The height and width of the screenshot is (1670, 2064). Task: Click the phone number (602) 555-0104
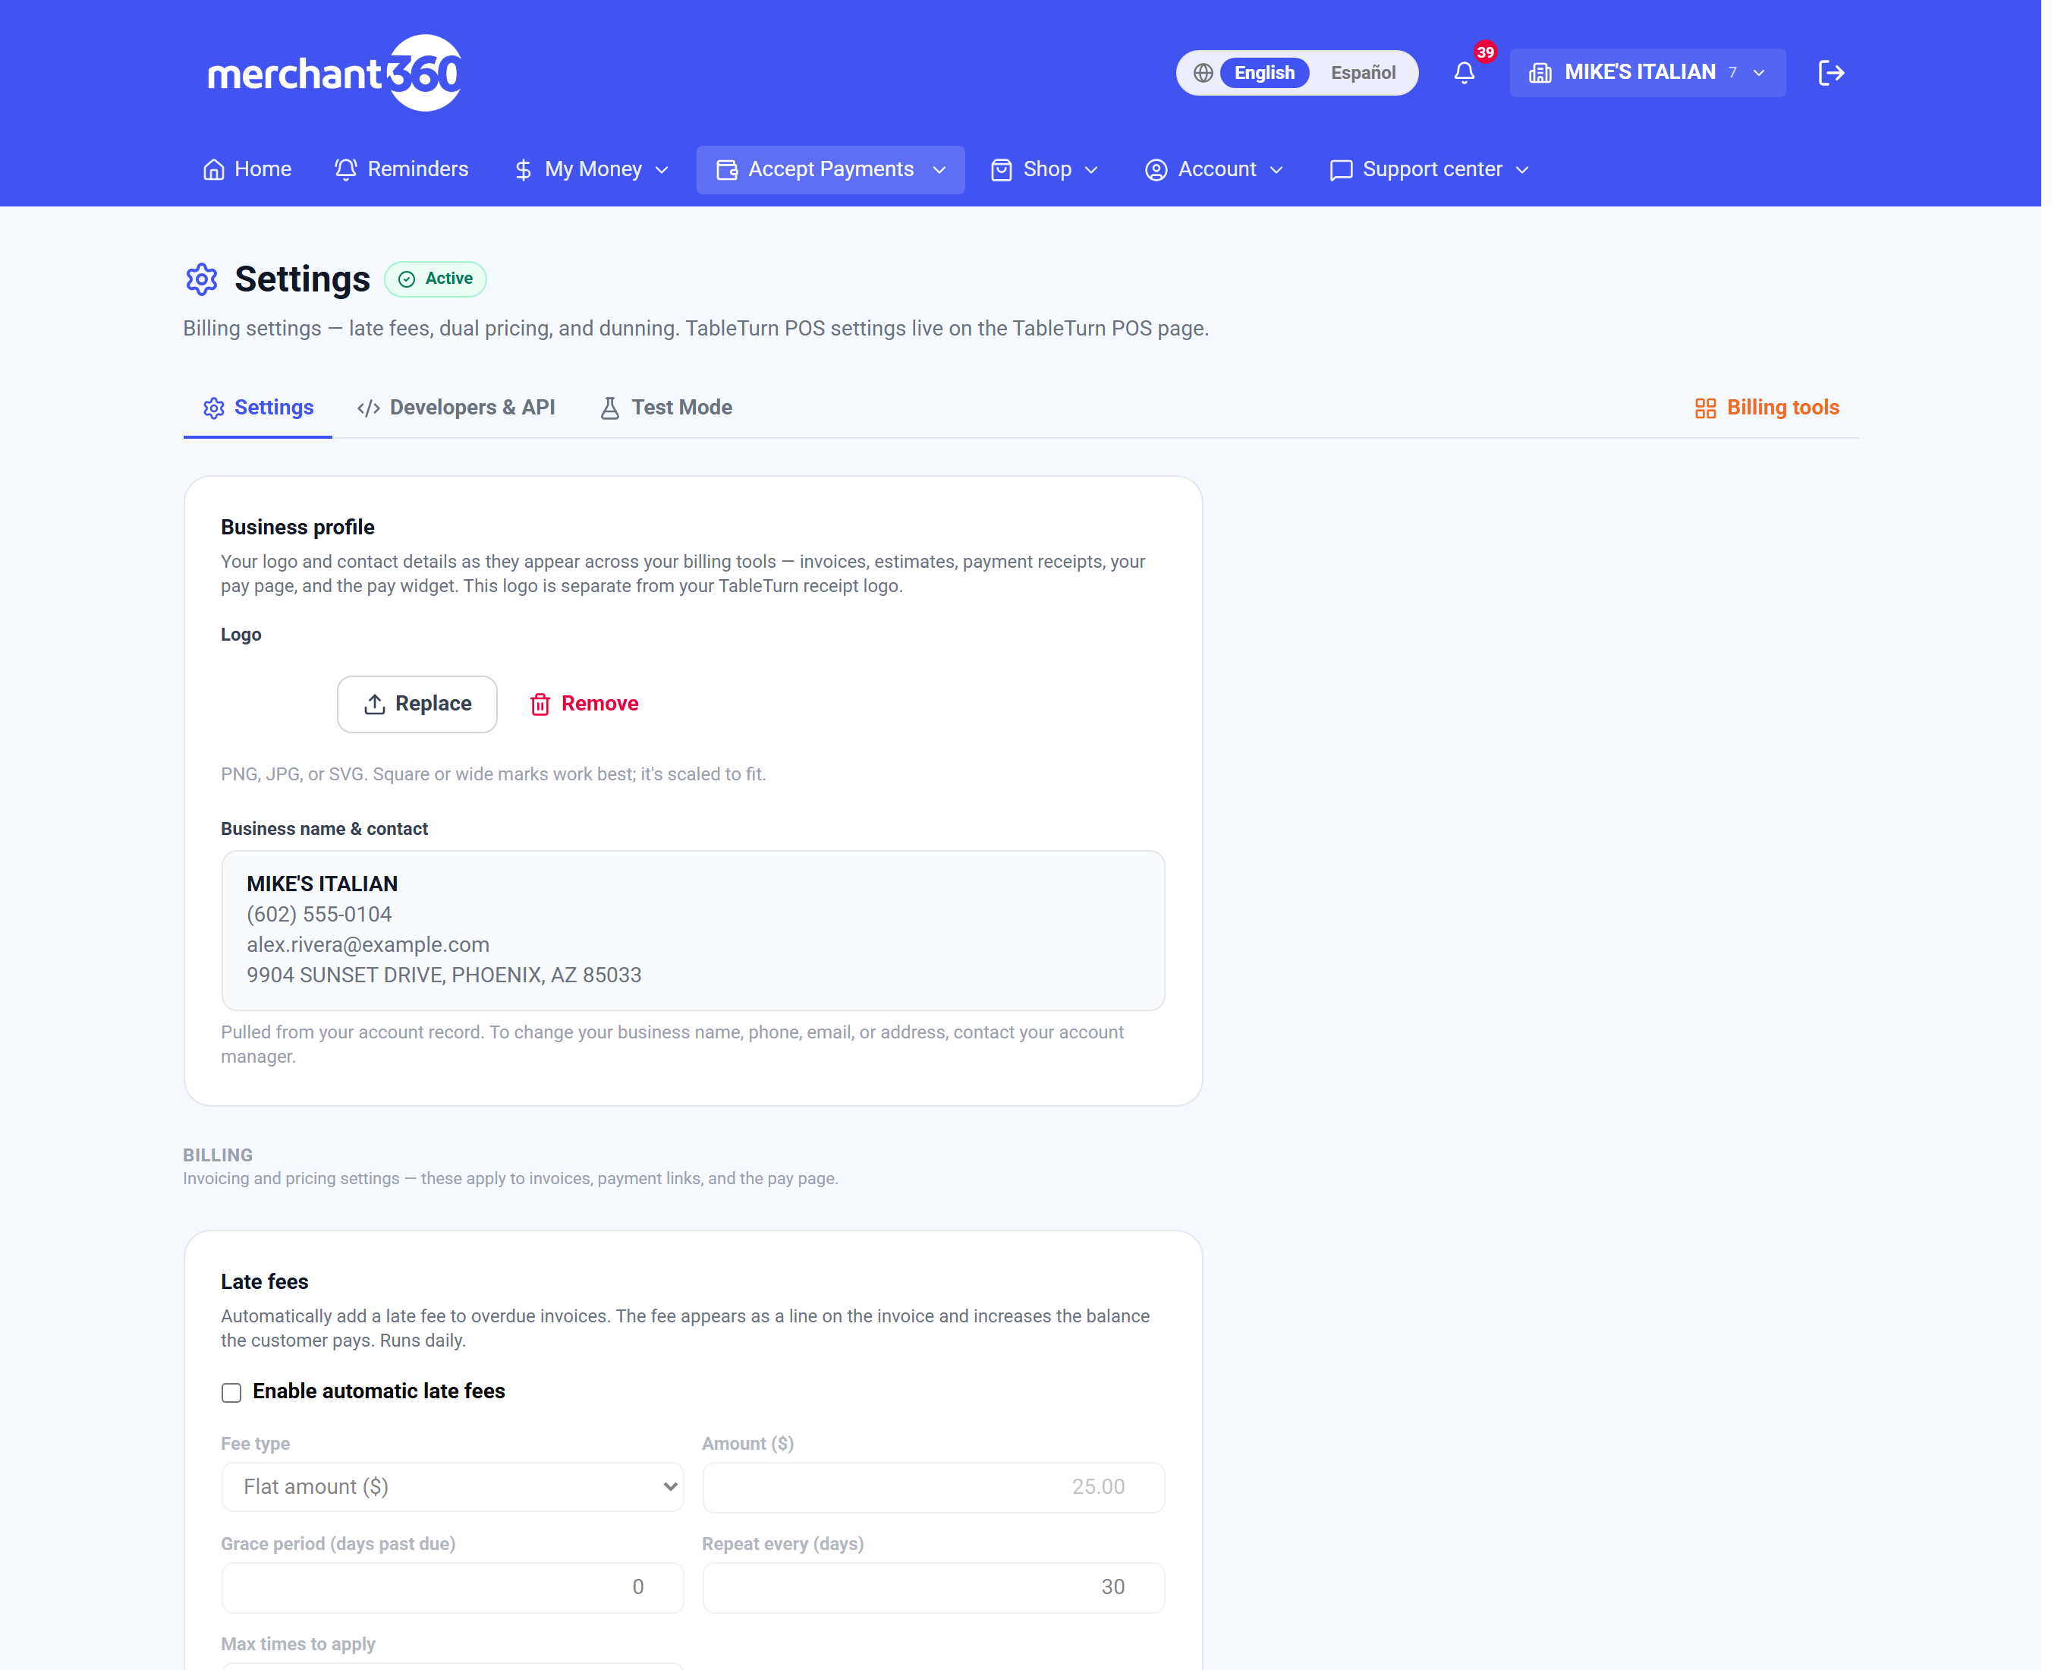319,915
